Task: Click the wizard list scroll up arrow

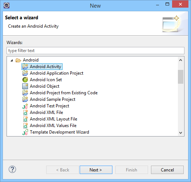Action: click(x=181, y=60)
